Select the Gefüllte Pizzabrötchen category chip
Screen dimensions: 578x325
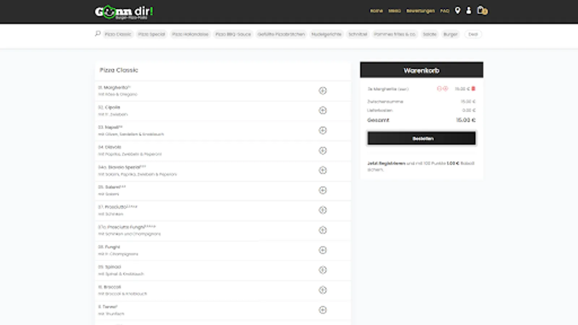[x=281, y=34]
